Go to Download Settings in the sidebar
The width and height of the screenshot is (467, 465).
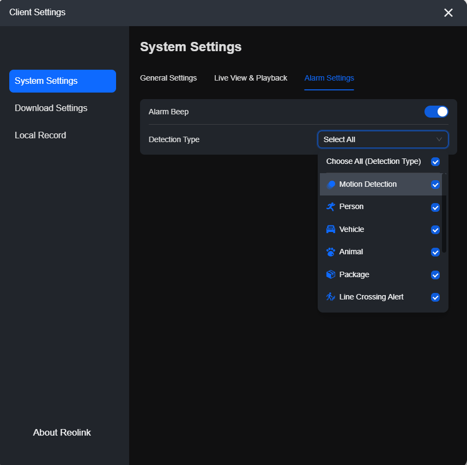click(51, 108)
